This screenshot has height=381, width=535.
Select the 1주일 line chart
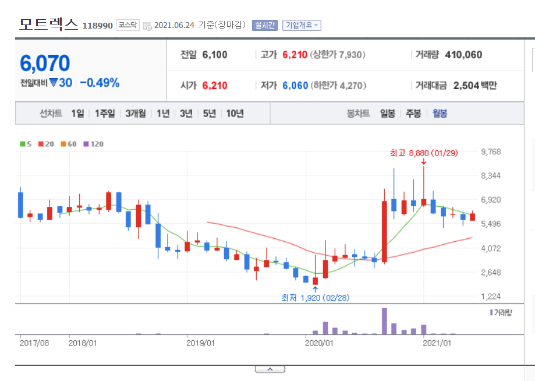[105, 114]
